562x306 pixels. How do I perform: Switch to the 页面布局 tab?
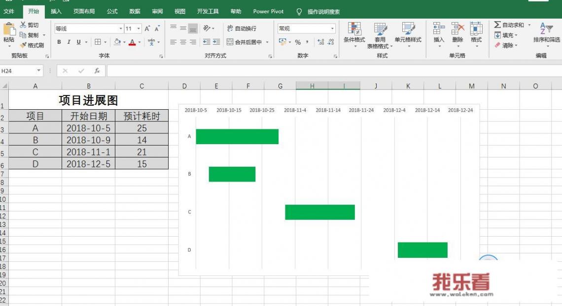pyautogui.click(x=84, y=11)
